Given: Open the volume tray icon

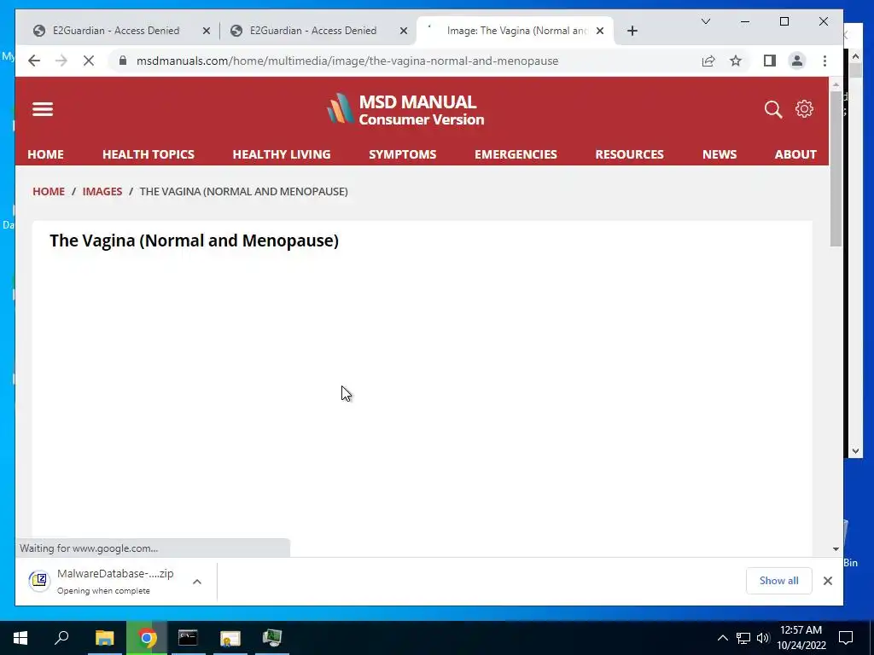Looking at the screenshot, I should coord(762,638).
